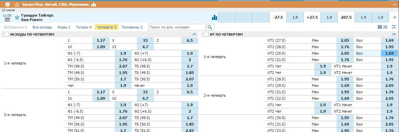Bet on 1st quarter draw X at 15
This screenshot has width=399, height=132.
tap(145, 40)
